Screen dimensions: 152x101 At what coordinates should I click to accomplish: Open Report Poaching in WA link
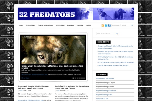(x=104, y=95)
